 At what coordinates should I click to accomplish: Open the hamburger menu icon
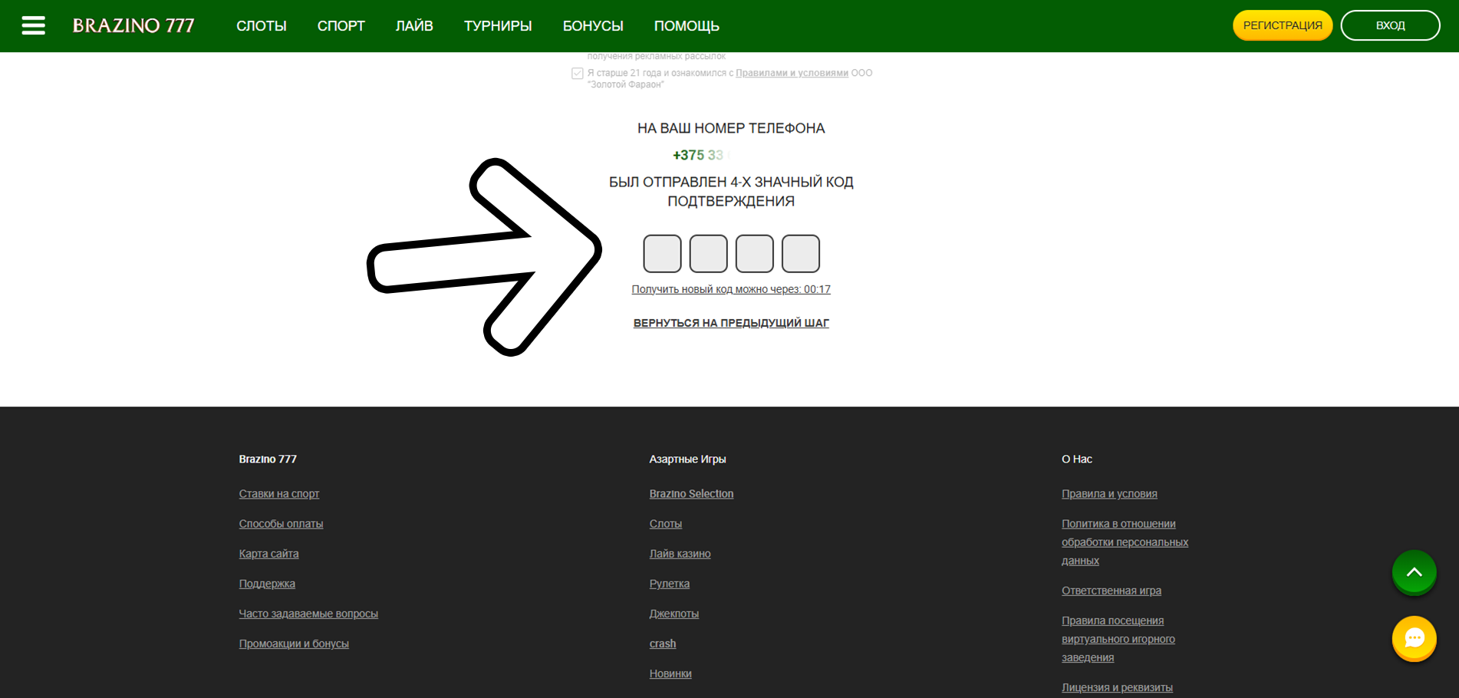tap(33, 25)
